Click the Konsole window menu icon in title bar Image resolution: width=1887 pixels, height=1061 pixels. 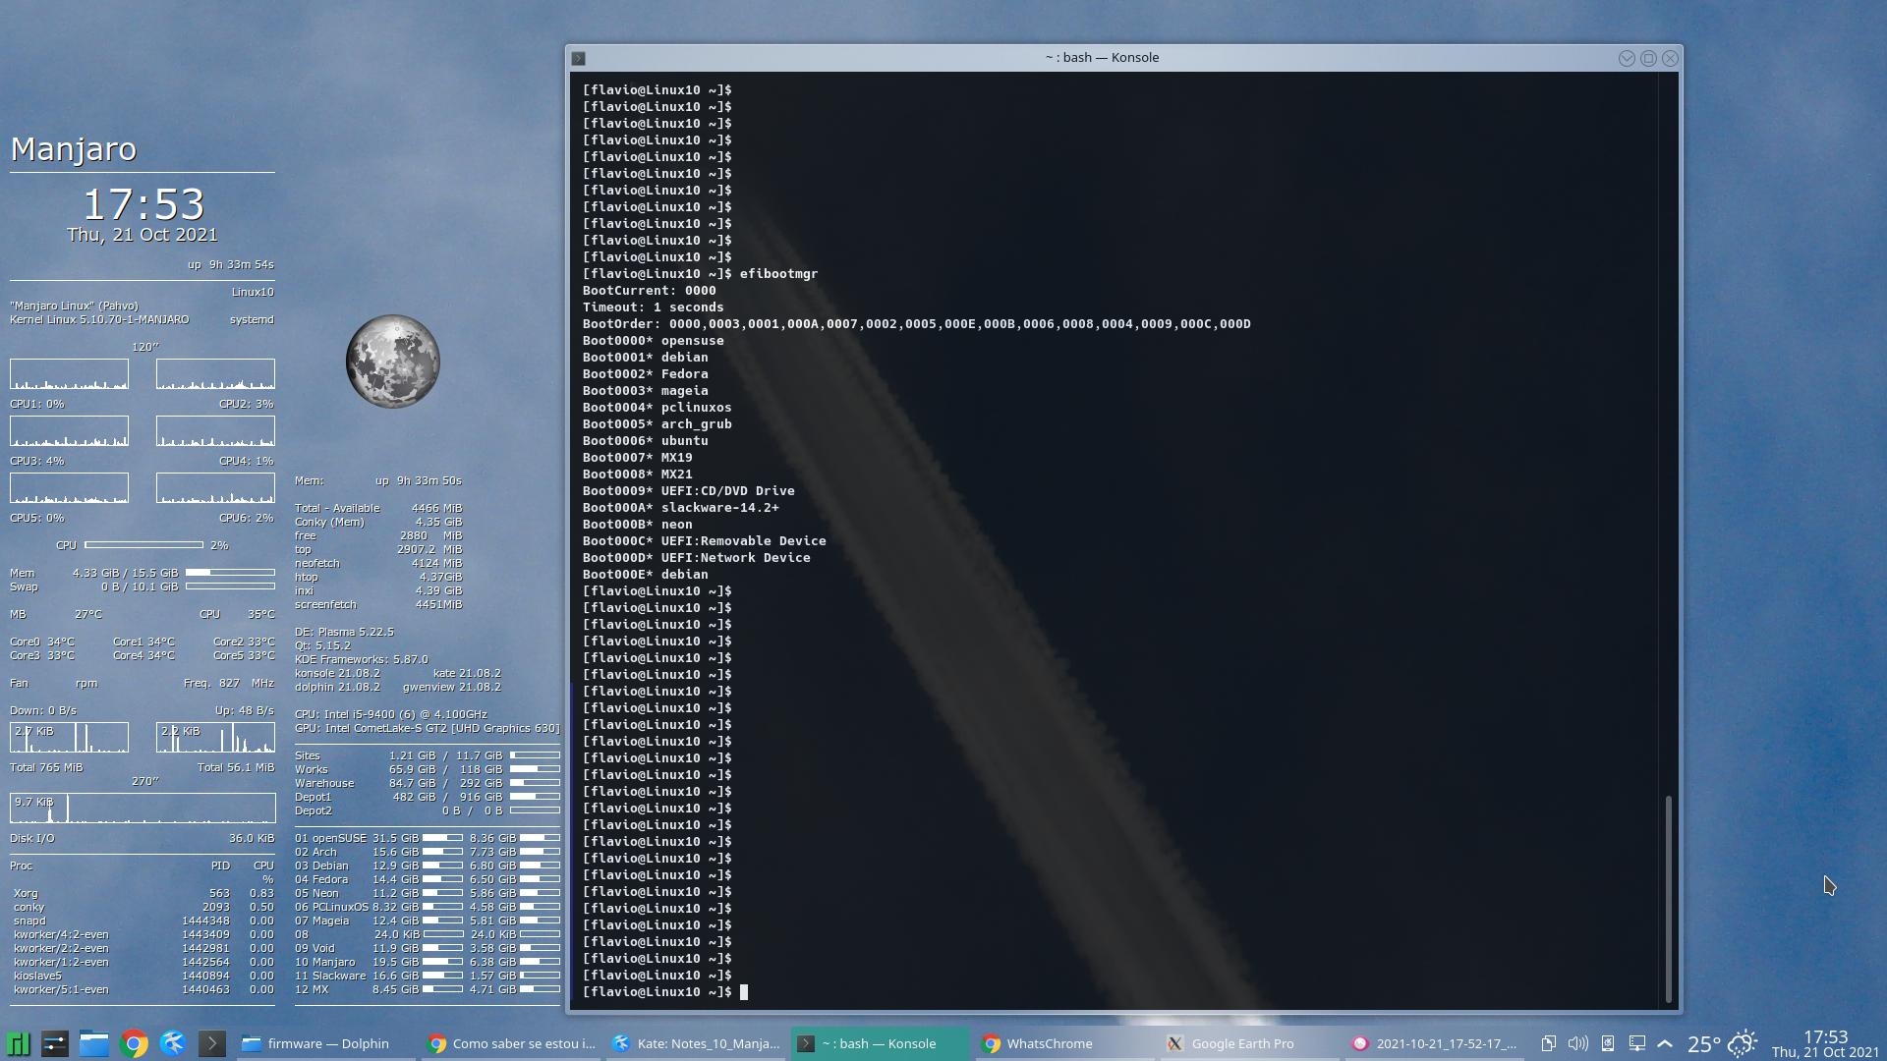(579, 58)
